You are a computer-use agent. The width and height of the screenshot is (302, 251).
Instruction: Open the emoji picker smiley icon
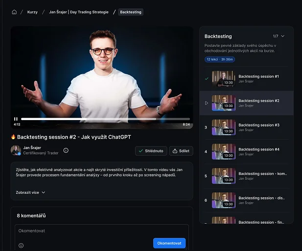(21, 246)
